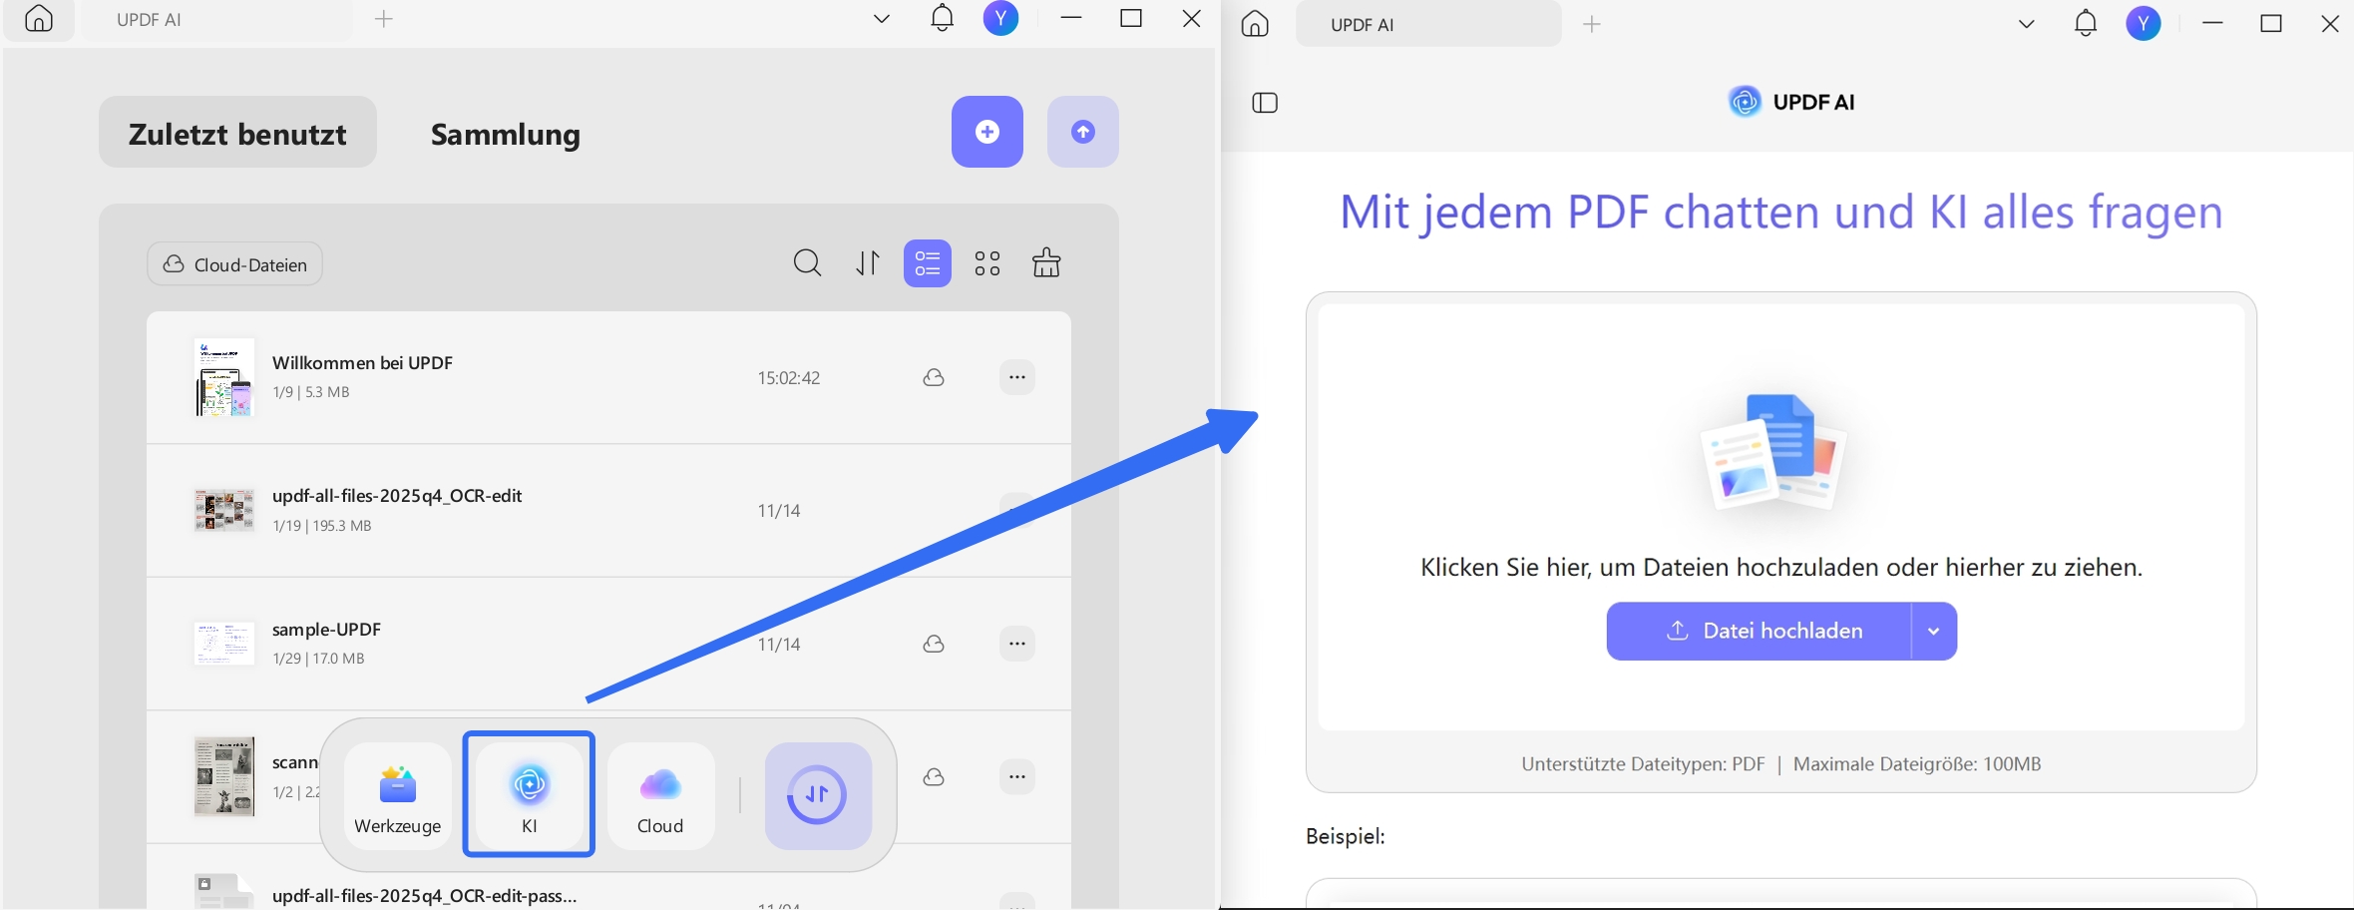Click the purple plus button to open a file

[987, 132]
